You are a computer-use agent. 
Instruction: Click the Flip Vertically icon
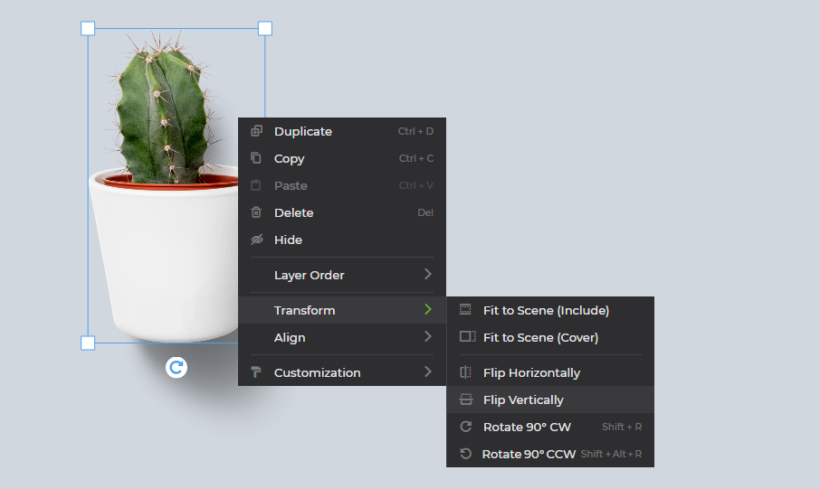[x=466, y=400]
